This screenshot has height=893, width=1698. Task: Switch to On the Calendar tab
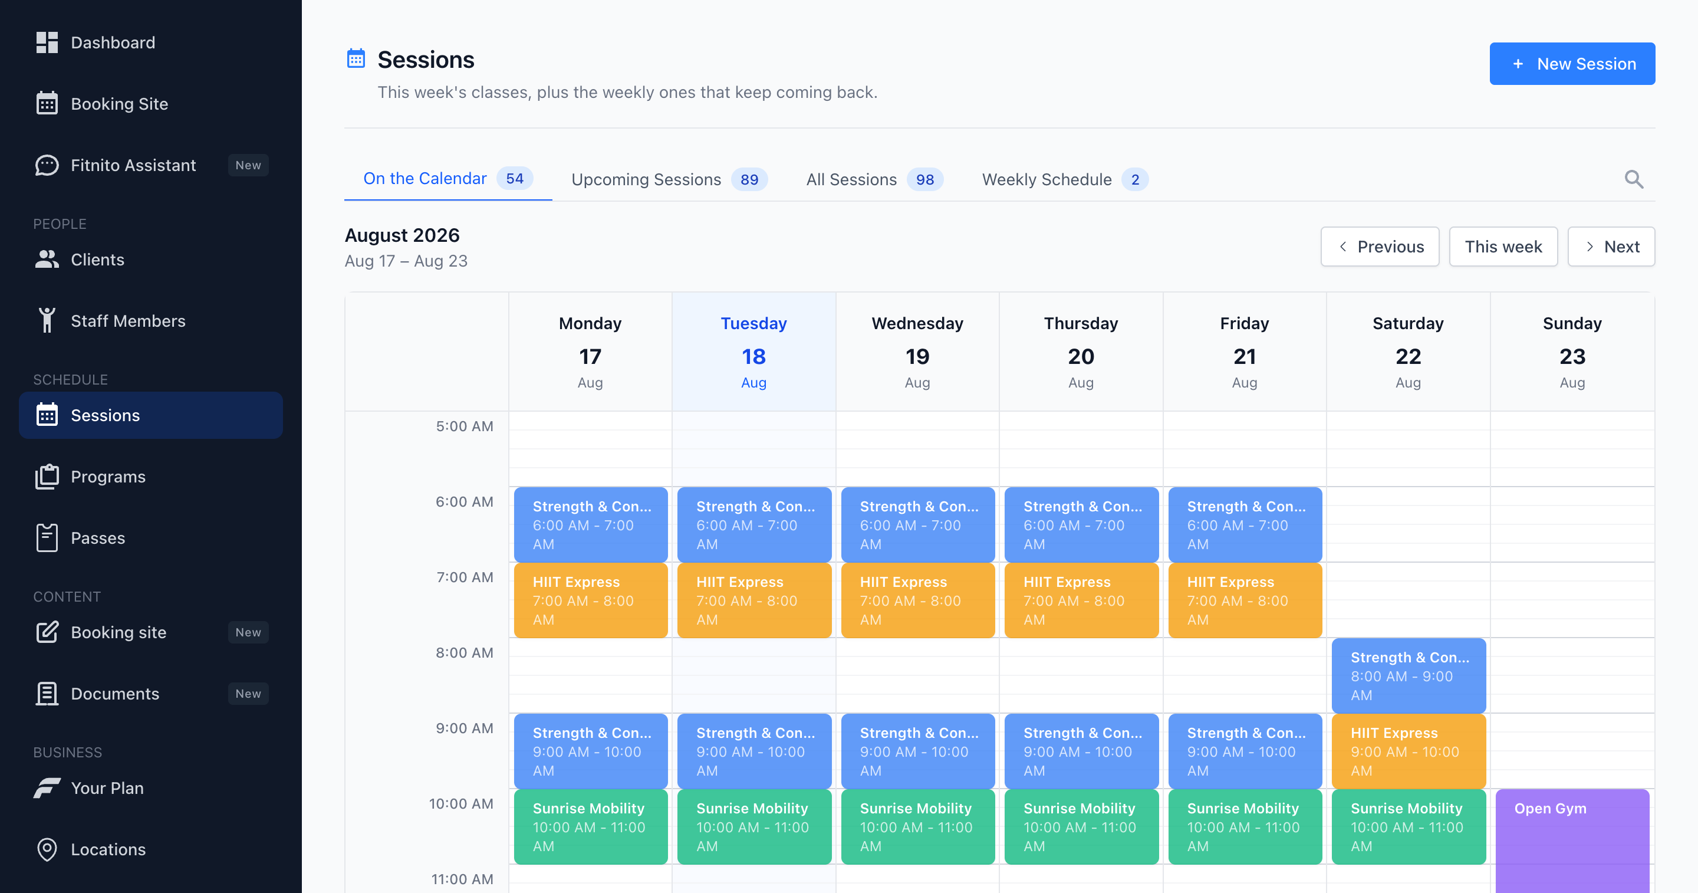coord(448,179)
